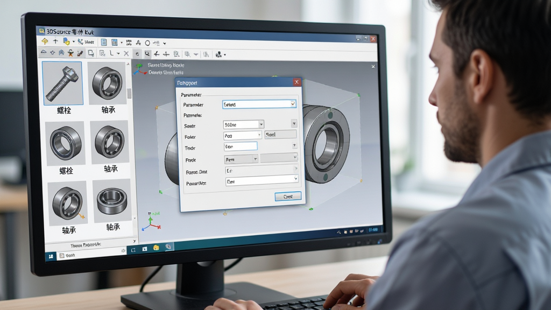Close the parameter dialog with the red X
This screenshot has width=551, height=310.
pos(296,82)
